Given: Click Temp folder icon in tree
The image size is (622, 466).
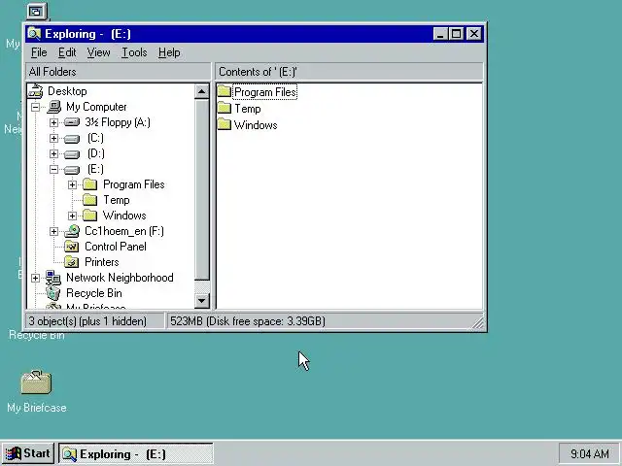Looking at the screenshot, I should click(90, 200).
